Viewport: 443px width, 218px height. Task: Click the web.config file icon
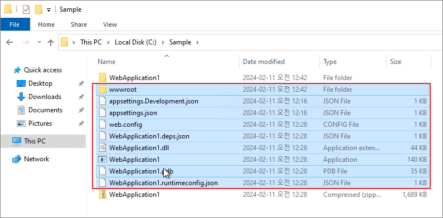pyautogui.click(x=103, y=125)
